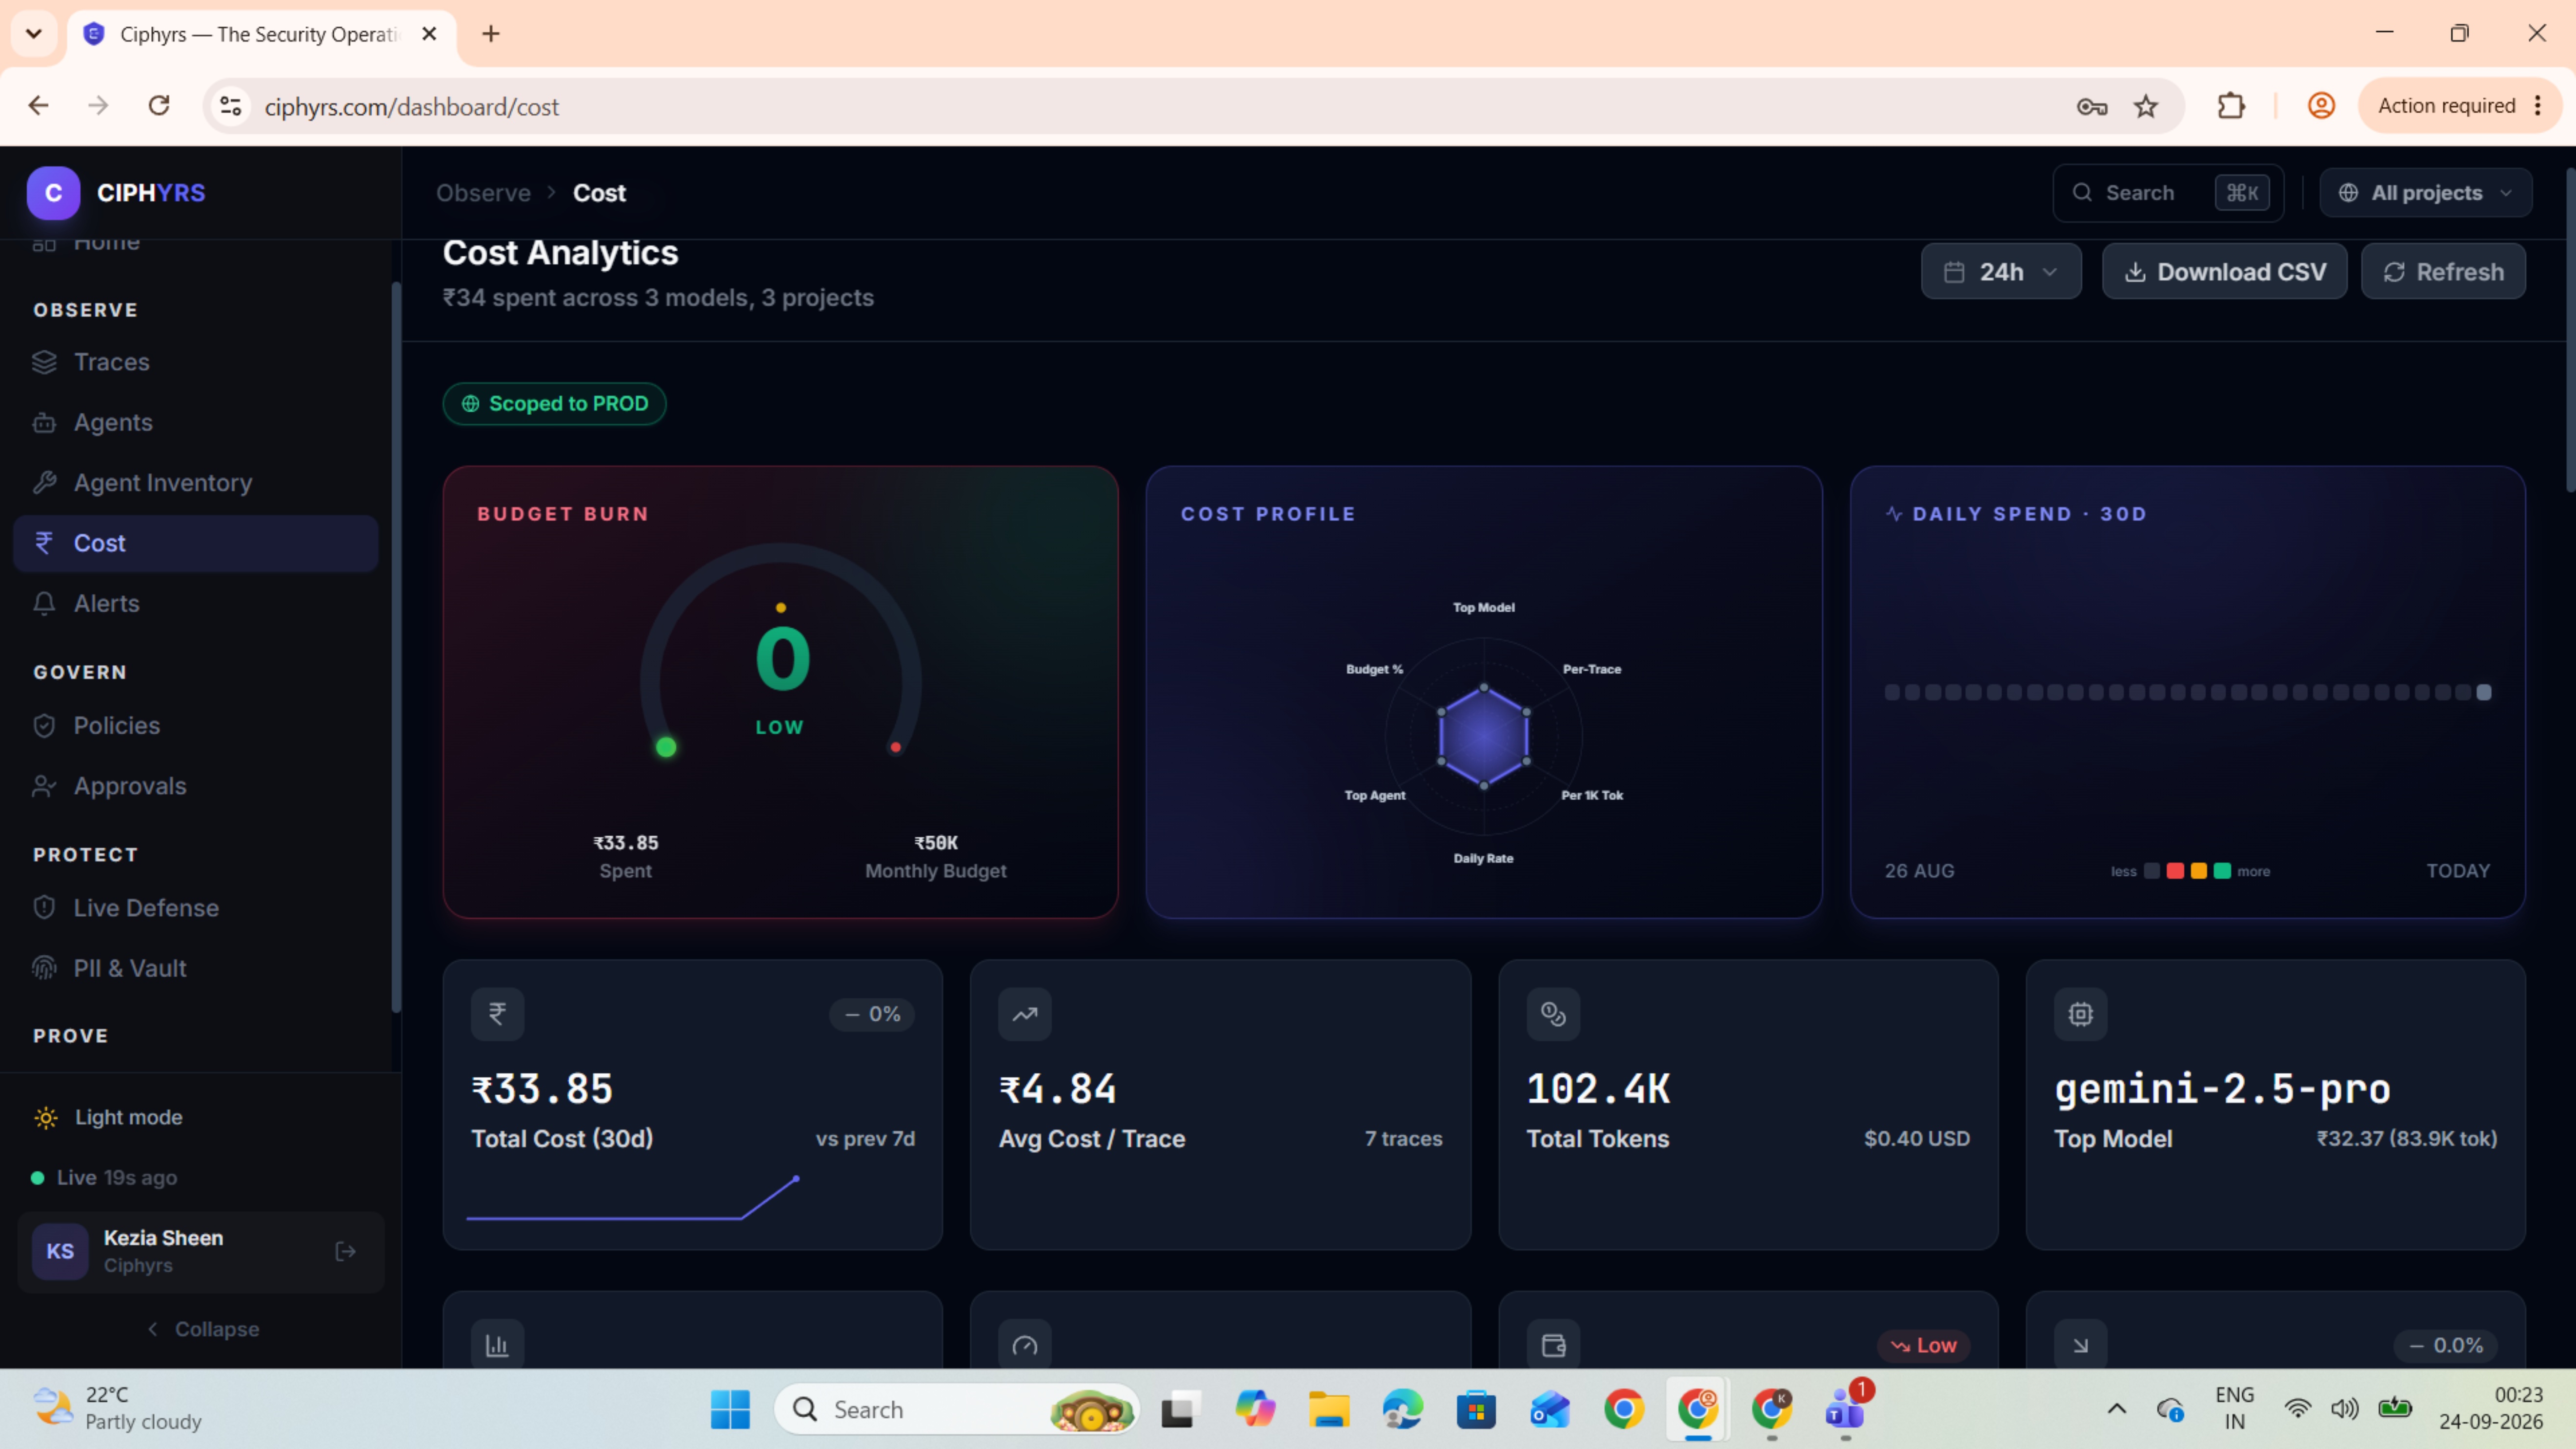Screen dimensions: 2576x1449
Task: Click the trend icon on Avg Cost card
Action: click(x=1025, y=1014)
